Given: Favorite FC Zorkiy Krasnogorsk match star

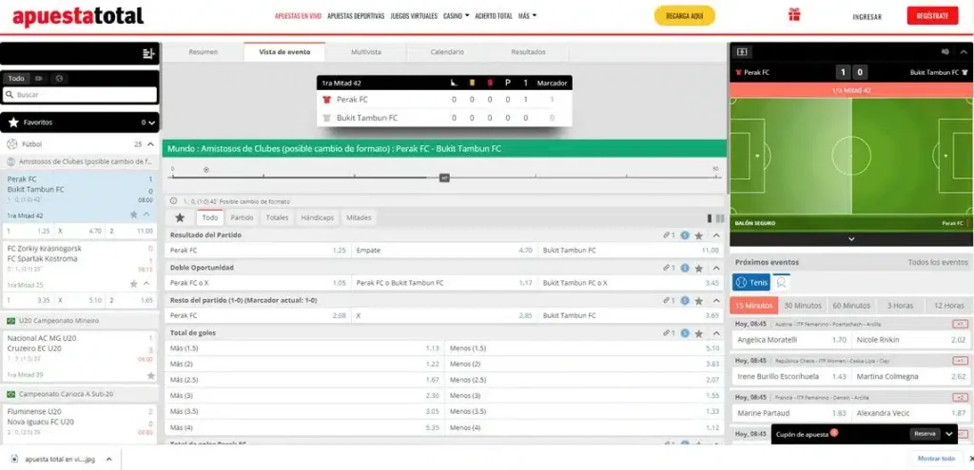Looking at the screenshot, I should tap(133, 283).
